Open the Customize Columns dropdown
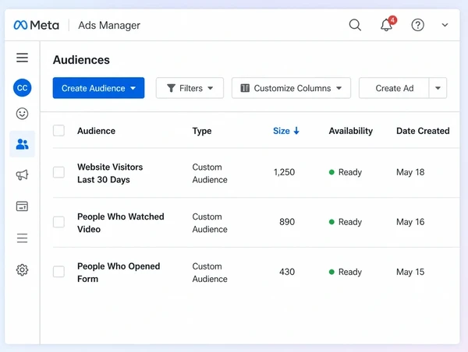468x352 pixels. tap(291, 88)
